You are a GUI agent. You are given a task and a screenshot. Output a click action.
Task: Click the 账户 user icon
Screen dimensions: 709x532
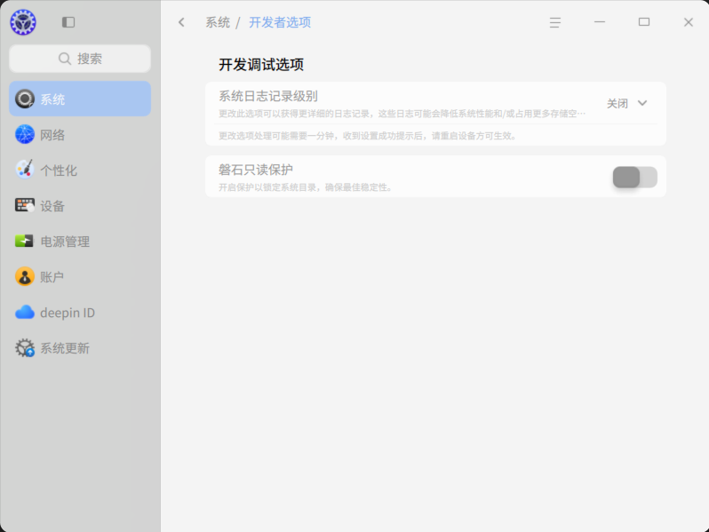24,276
